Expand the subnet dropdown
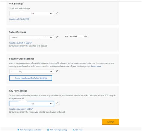 coord(31,37)
